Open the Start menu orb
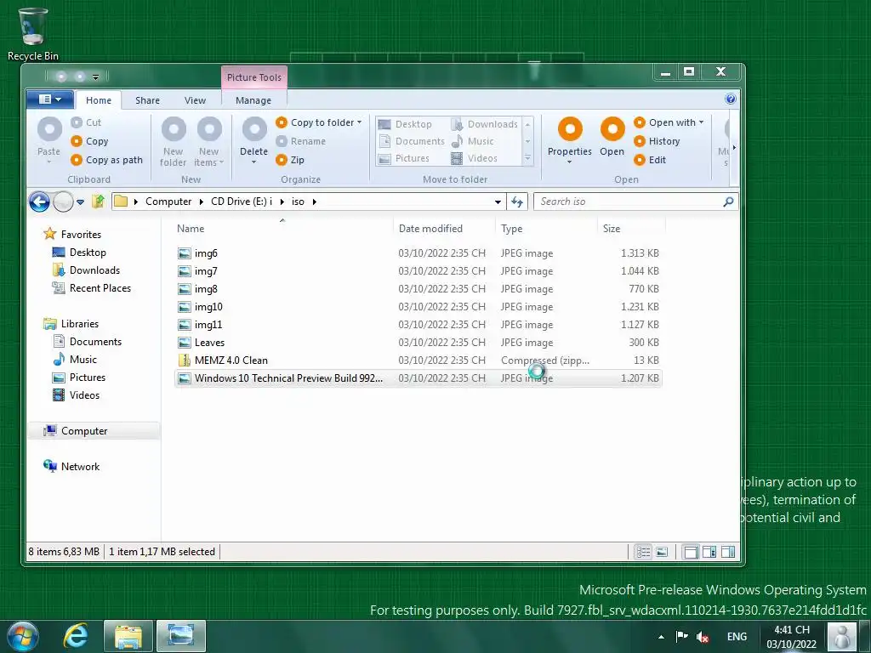Image resolution: width=871 pixels, height=653 pixels. [22, 636]
